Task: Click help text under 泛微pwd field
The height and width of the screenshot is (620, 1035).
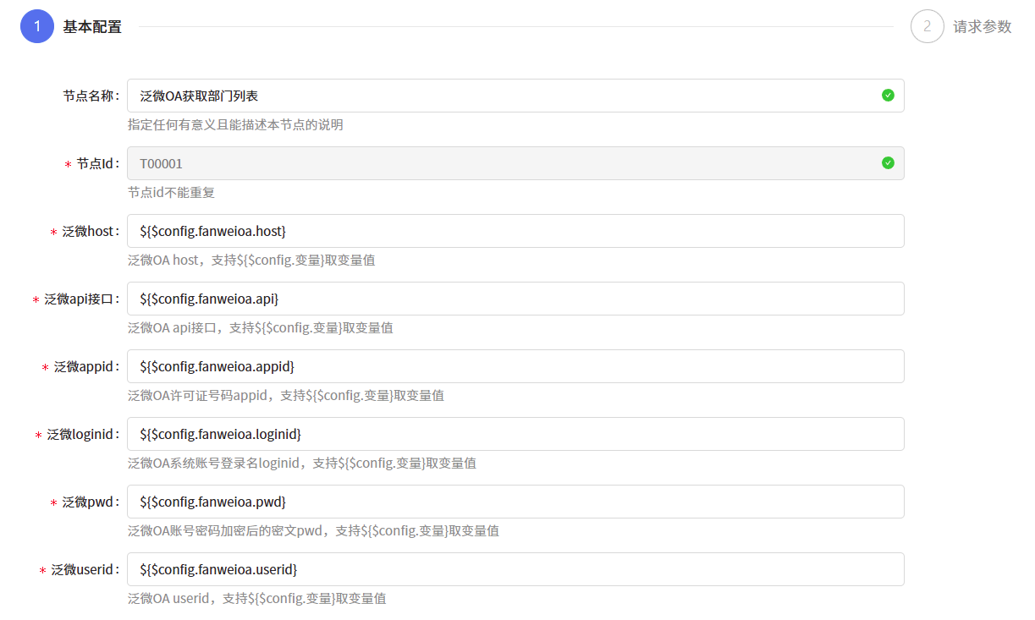Action: point(313,531)
